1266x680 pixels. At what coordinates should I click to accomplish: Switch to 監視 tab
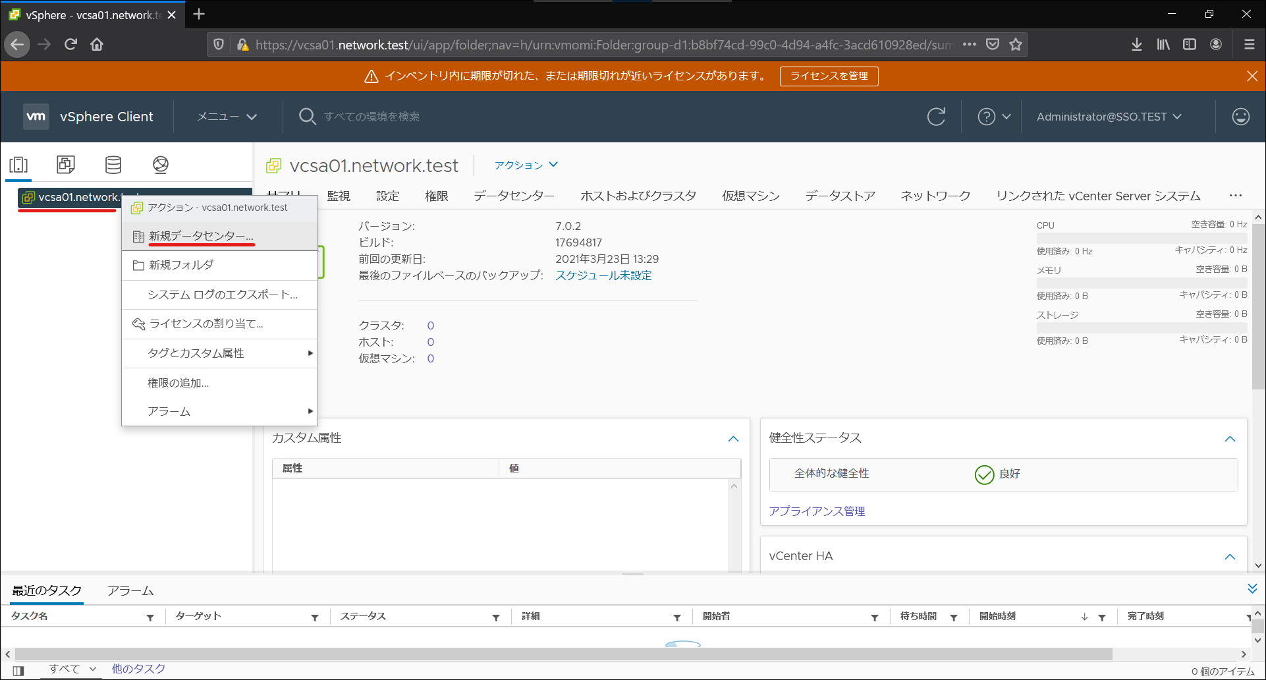(339, 196)
